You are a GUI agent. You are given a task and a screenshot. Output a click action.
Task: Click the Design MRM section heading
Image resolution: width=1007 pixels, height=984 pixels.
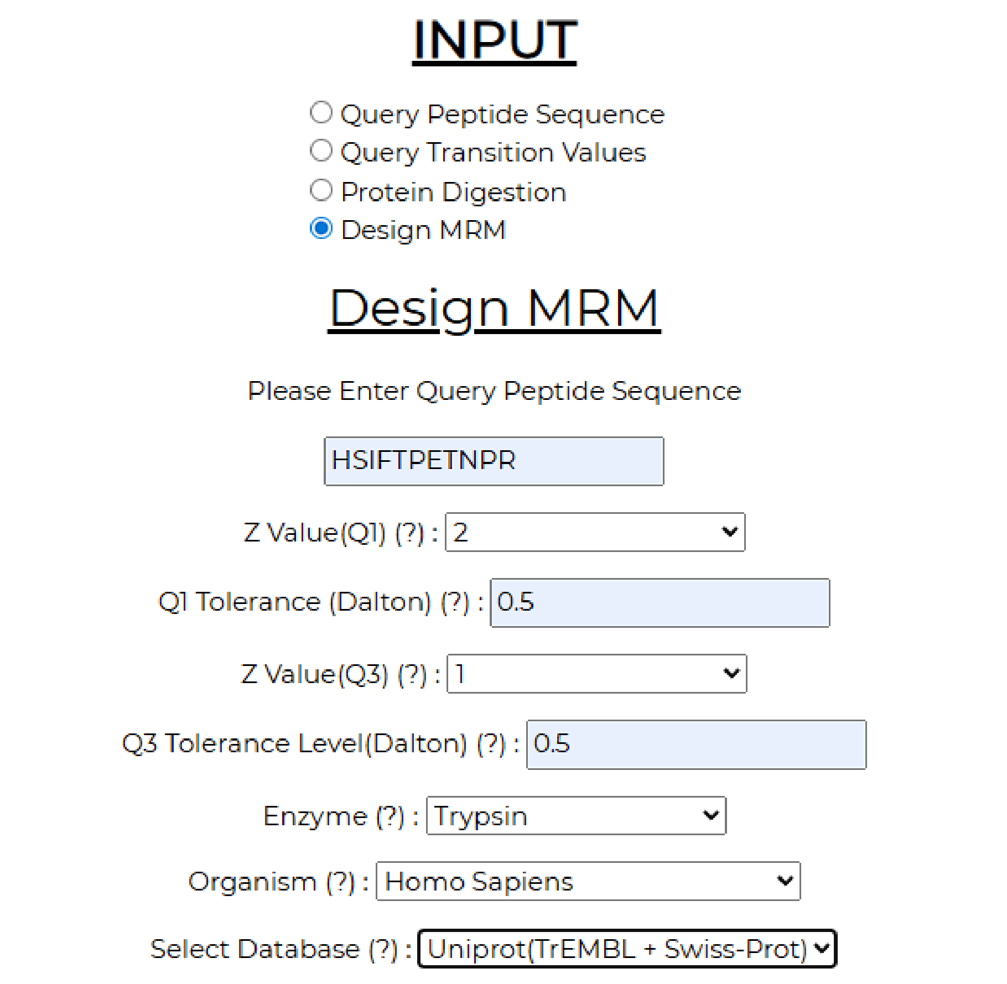tap(494, 309)
